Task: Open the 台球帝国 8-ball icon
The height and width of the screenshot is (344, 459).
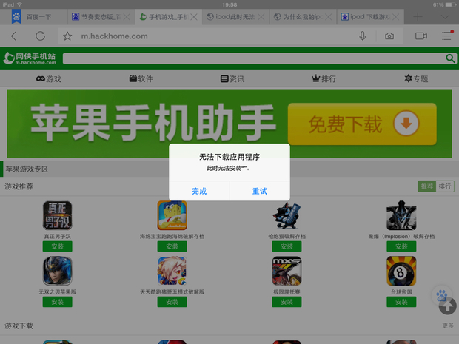Action: (401, 271)
